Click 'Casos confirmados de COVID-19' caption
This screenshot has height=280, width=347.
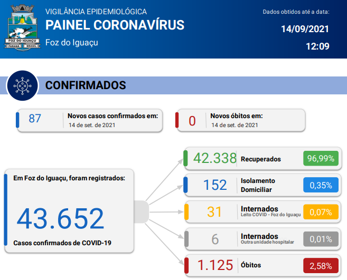[x=62, y=243]
